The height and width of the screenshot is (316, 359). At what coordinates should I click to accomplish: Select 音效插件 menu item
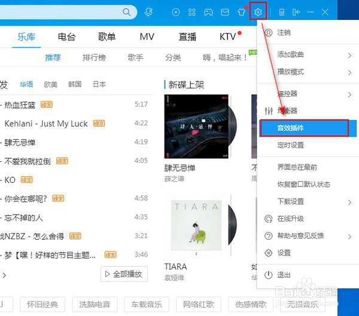308,128
